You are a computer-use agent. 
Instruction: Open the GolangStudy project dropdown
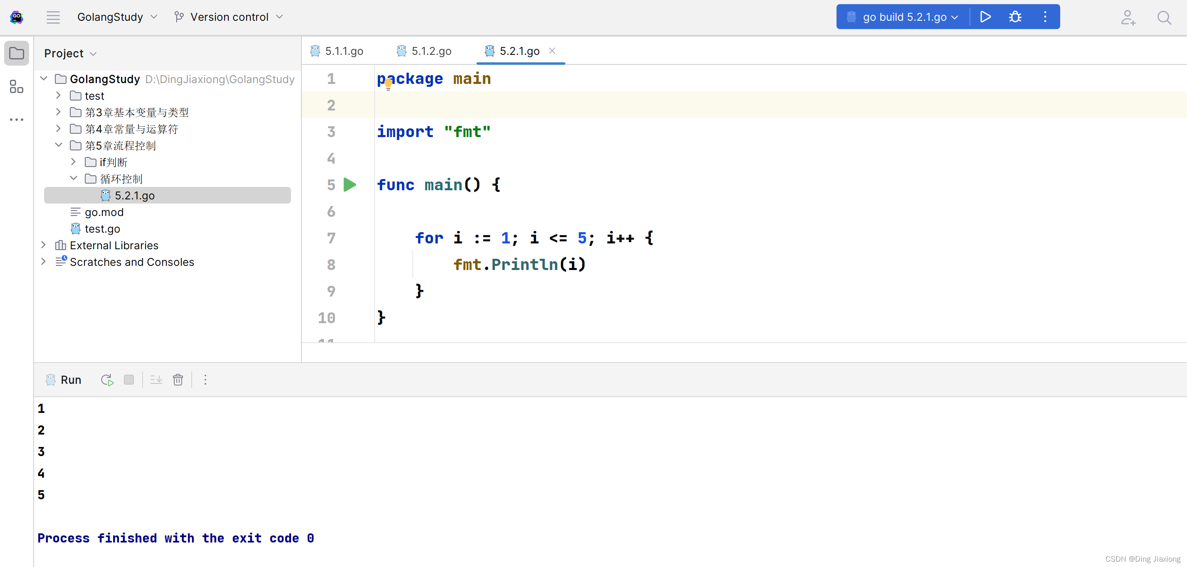[x=117, y=17]
